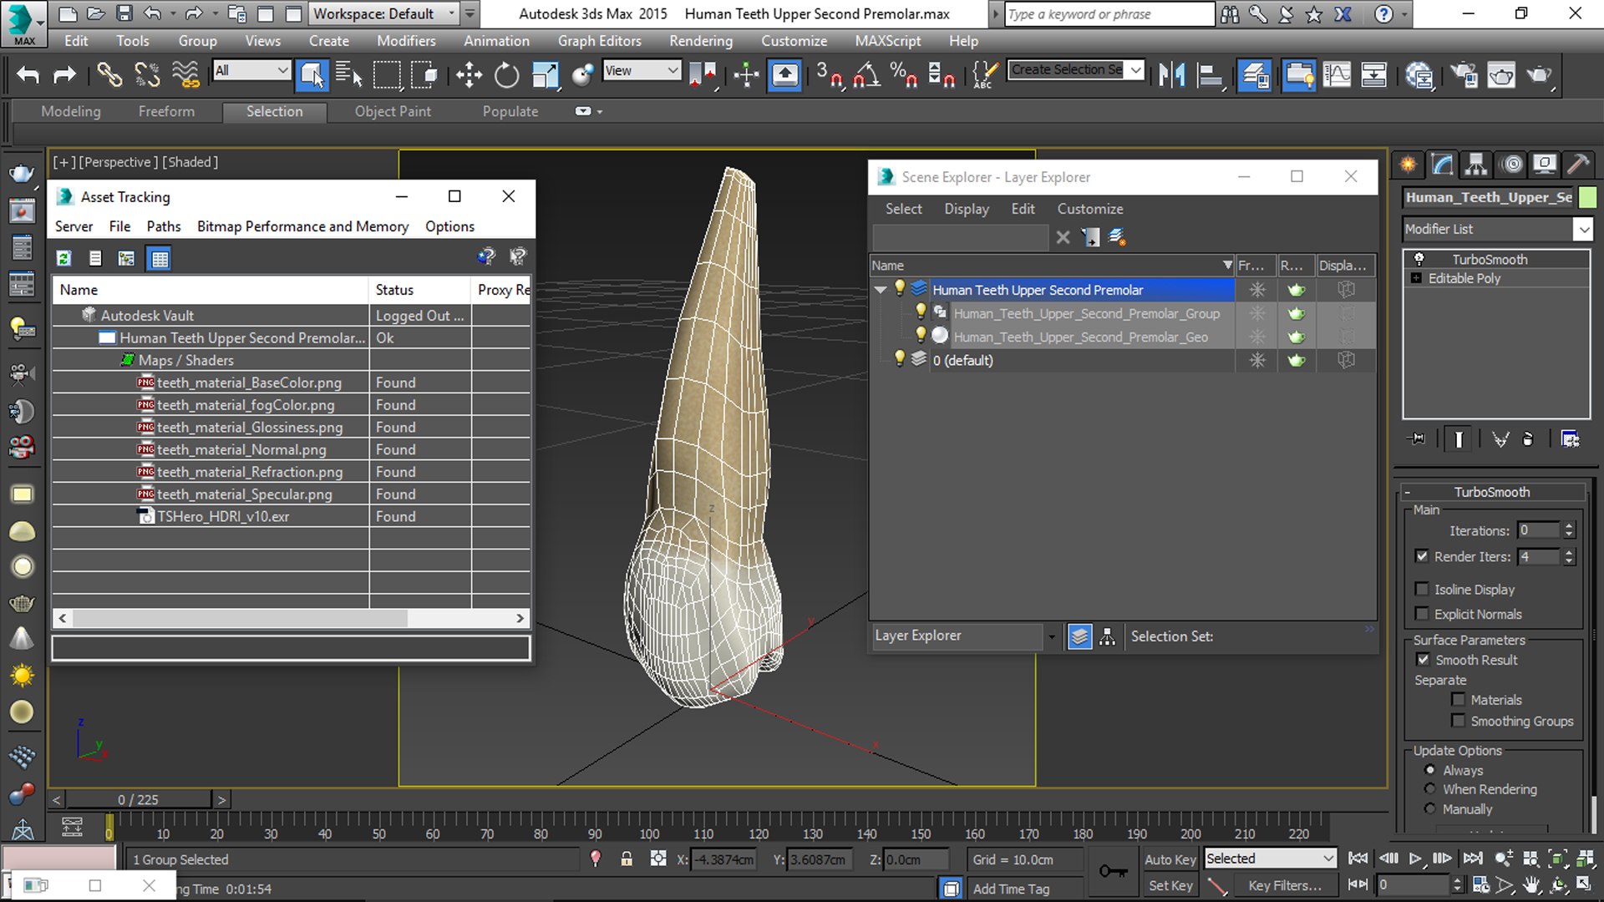This screenshot has width=1604, height=902.
Task: Click the object color swatch
Action: [x=1587, y=197]
